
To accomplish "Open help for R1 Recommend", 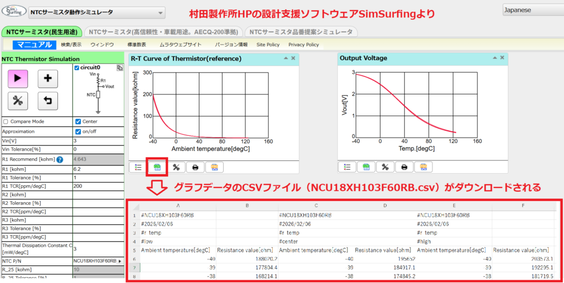I will point(59,159).
